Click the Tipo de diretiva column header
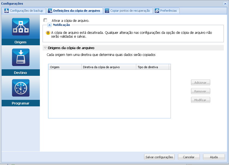This screenshot has width=229, height=165. (x=153, y=67)
